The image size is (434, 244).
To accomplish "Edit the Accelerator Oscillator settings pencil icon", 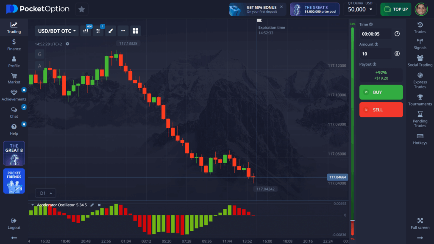I will pos(92,205).
